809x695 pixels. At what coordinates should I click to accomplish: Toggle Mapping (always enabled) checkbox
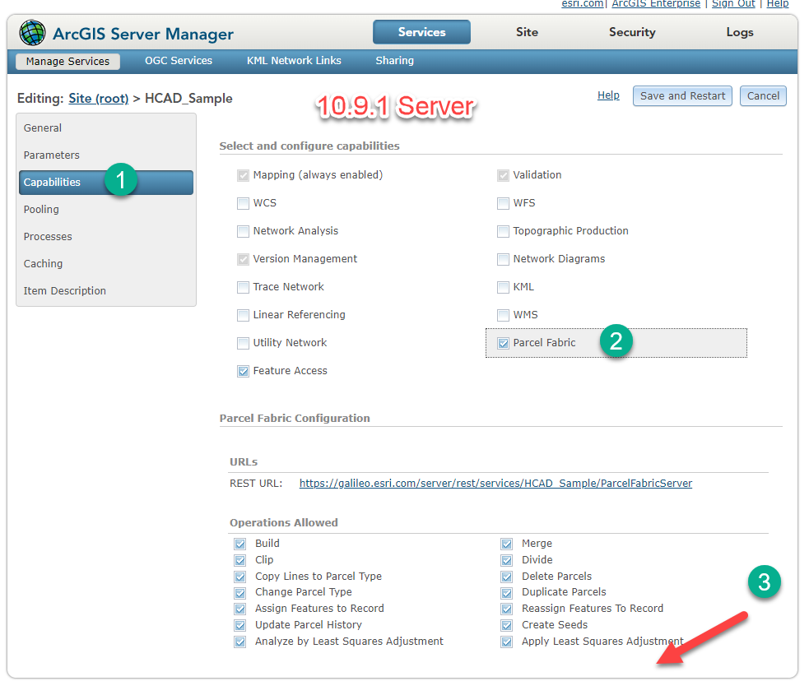[x=243, y=176]
